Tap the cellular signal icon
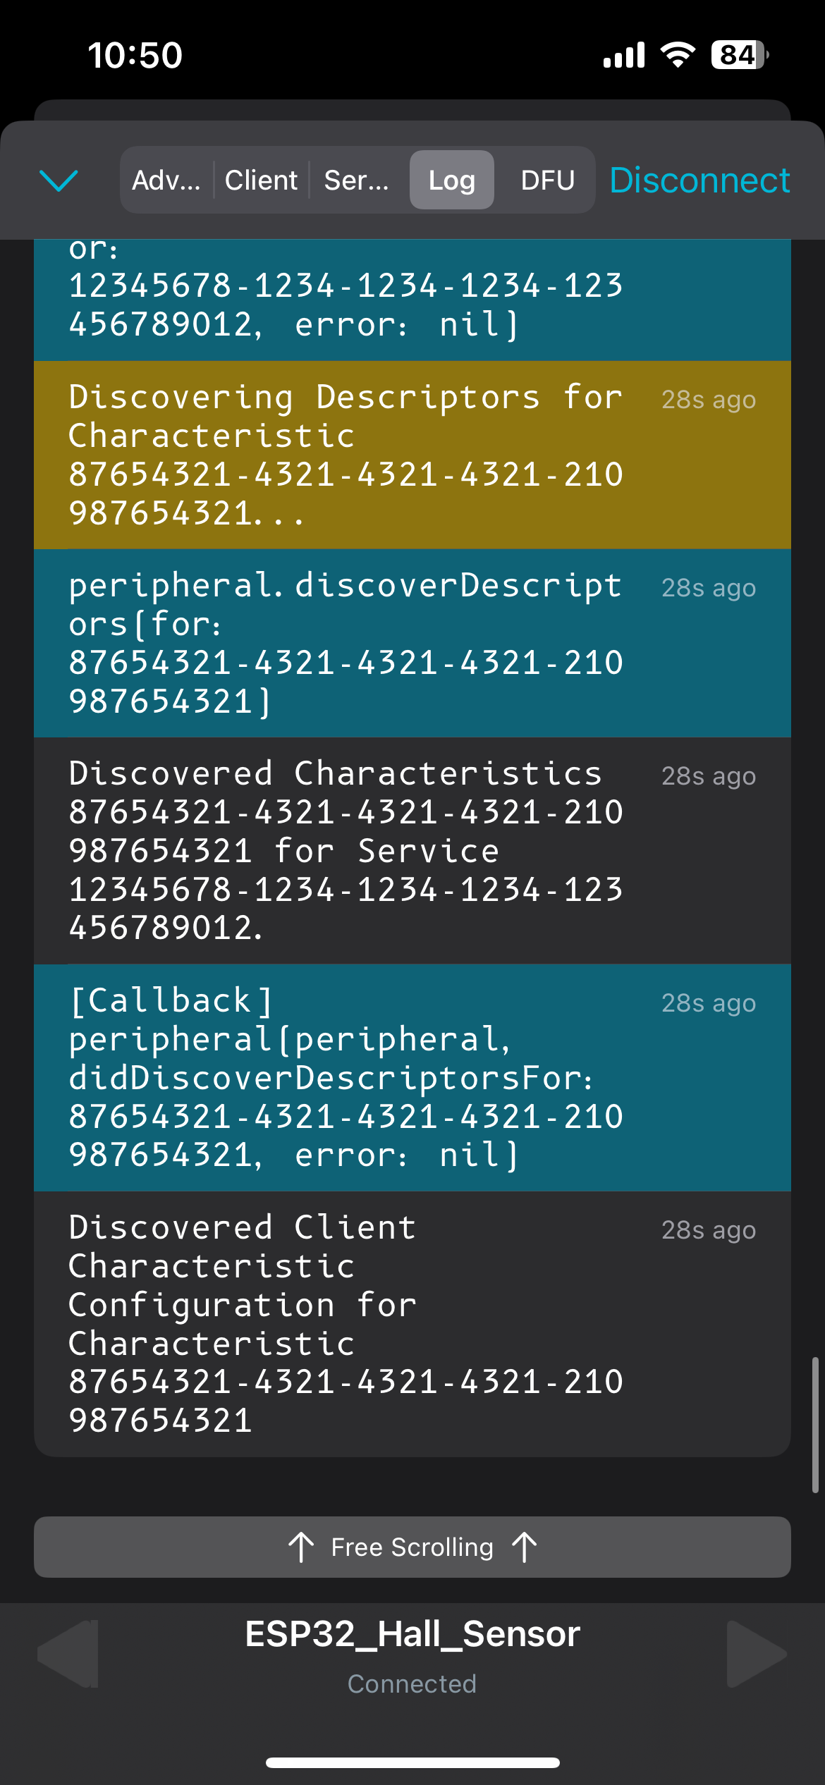825x1785 pixels. pos(623,54)
